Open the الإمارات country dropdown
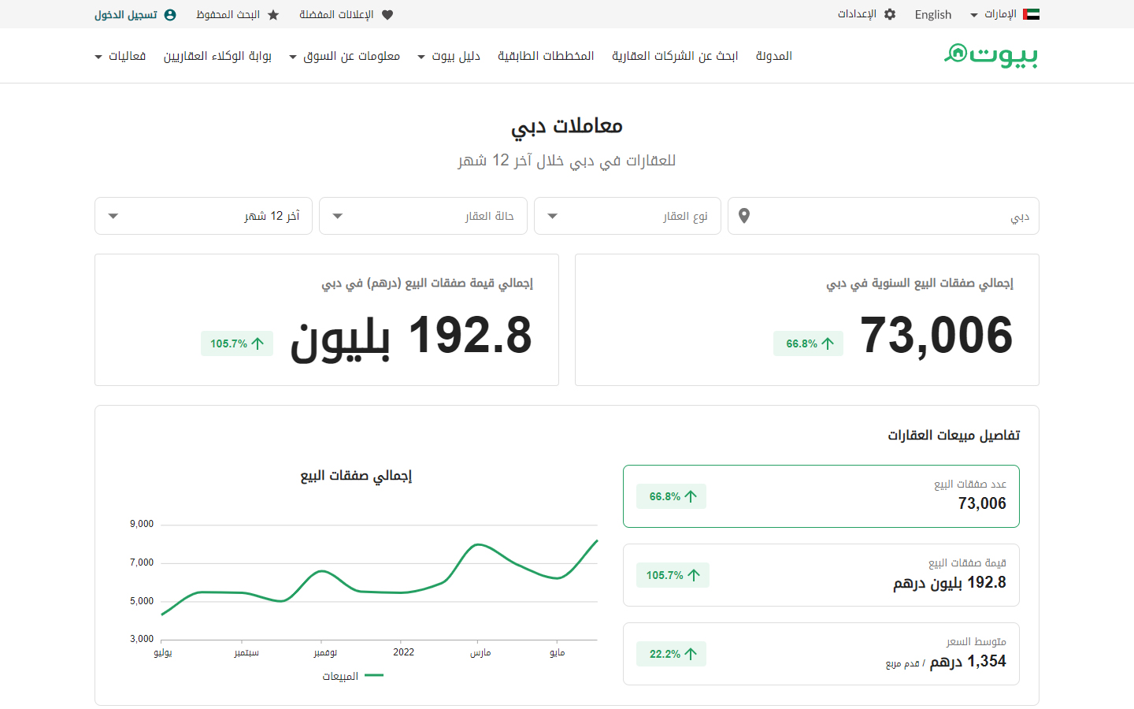 1004,14
